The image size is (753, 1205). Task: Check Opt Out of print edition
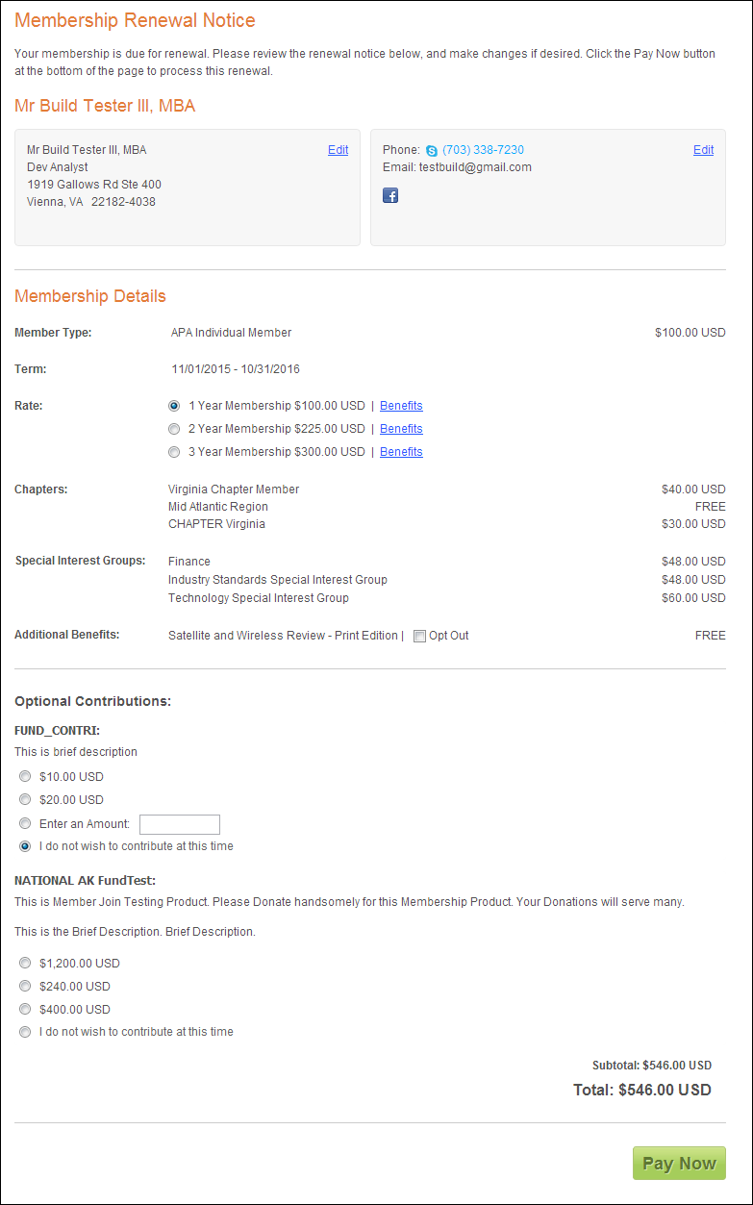click(x=419, y=636)
